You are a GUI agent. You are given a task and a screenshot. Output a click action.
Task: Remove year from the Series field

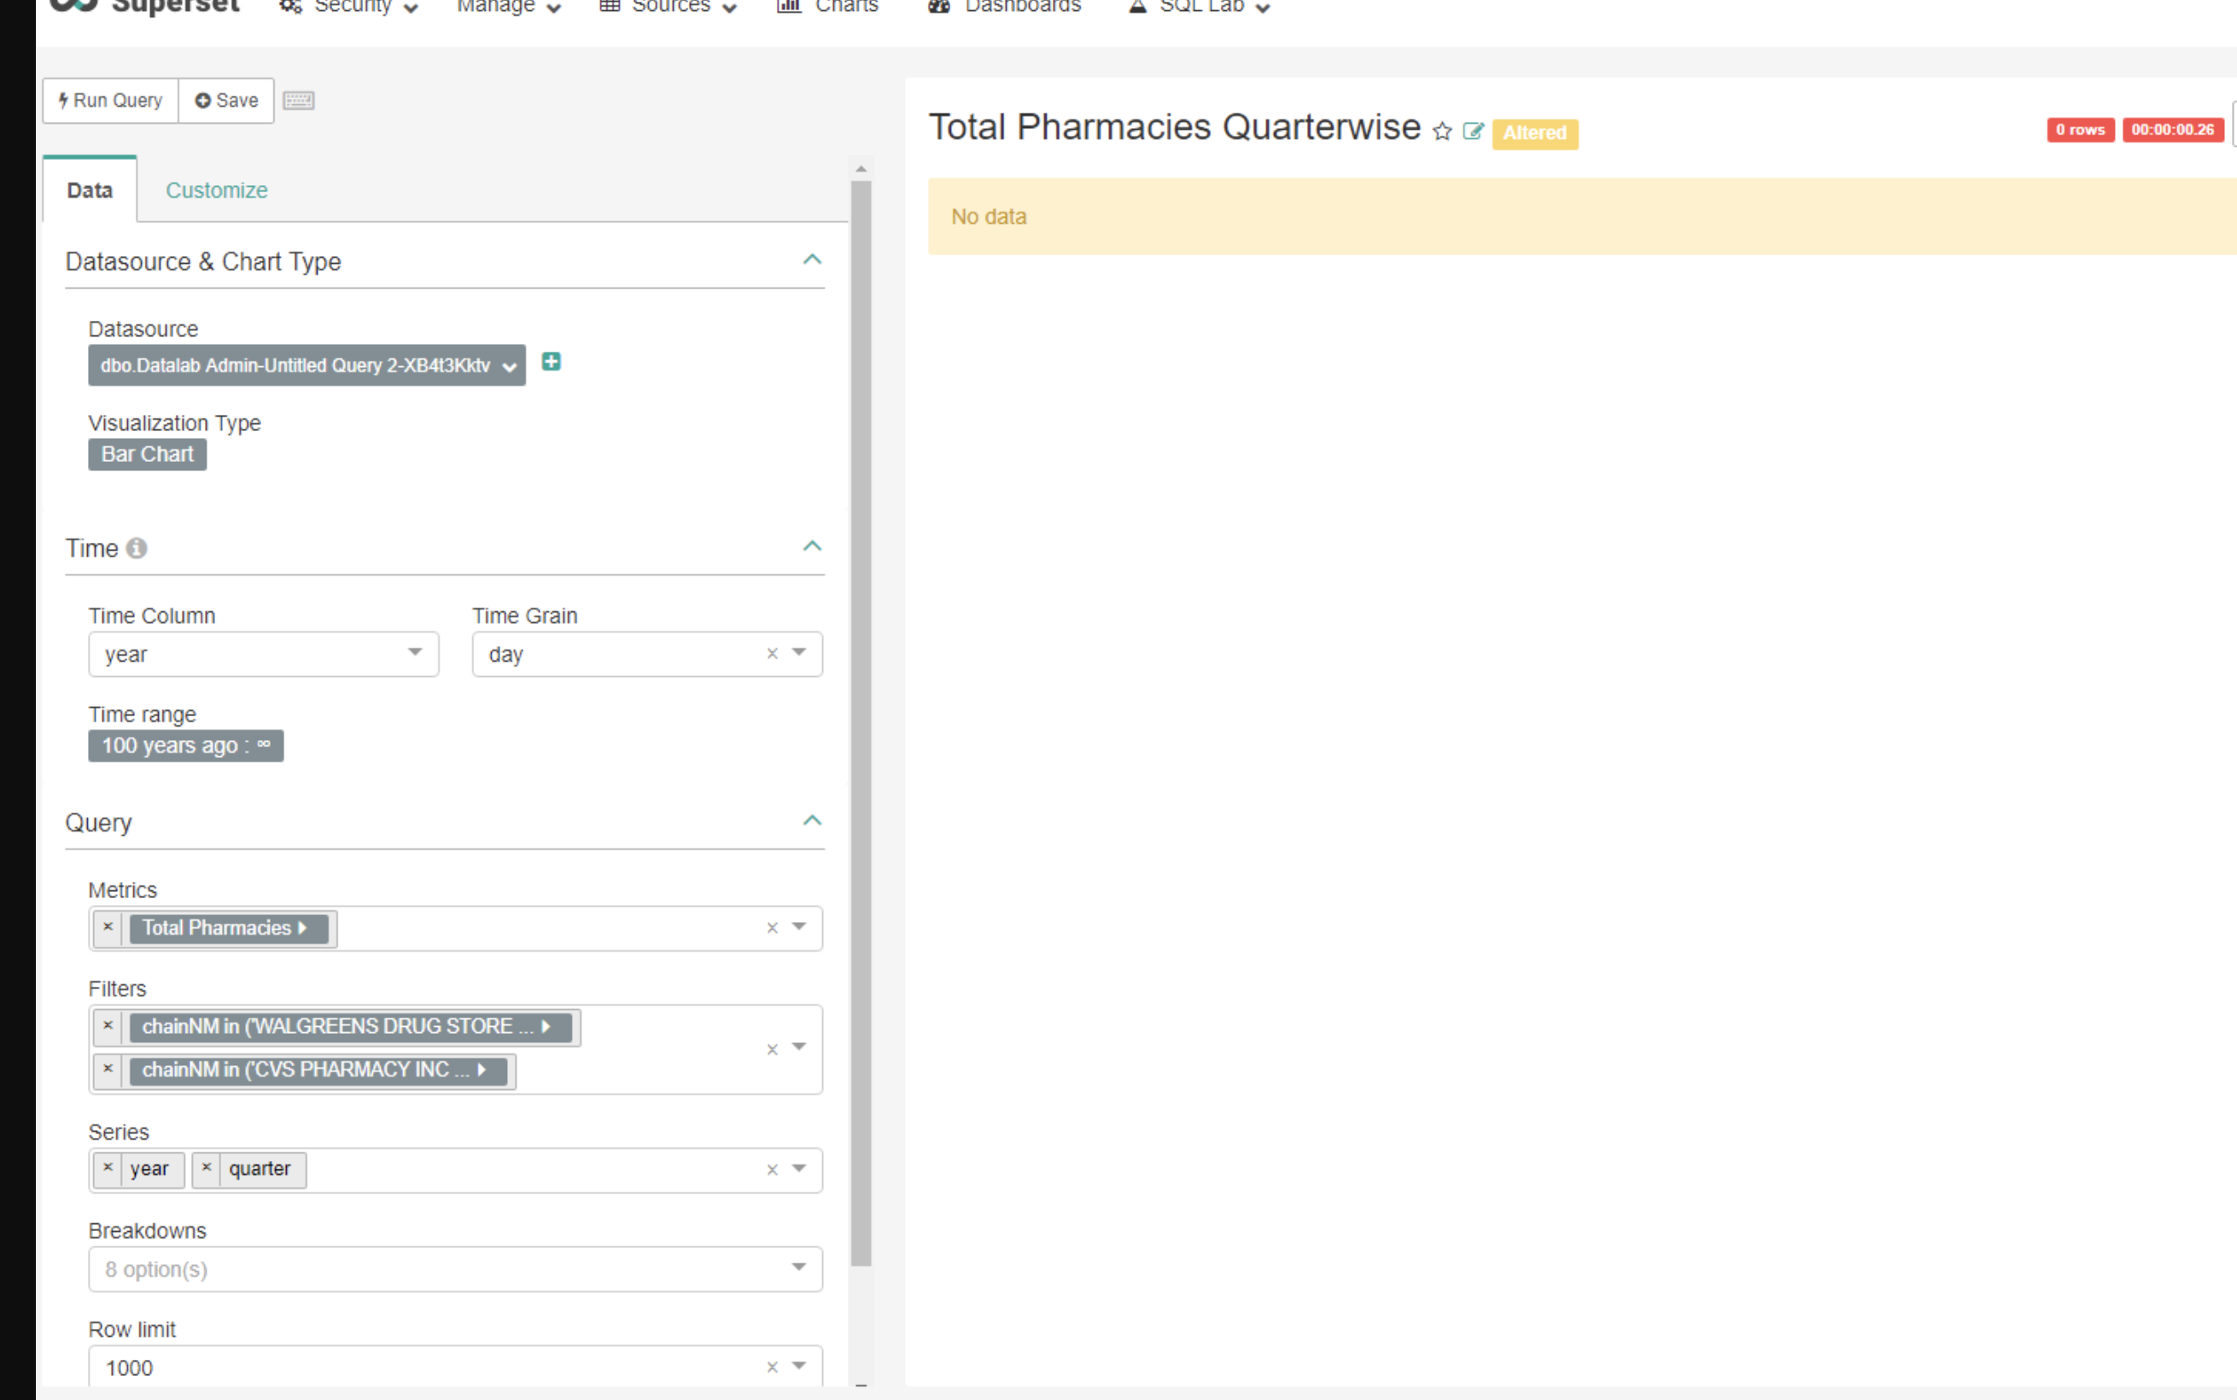pyautogui.click(x=108, y=1169)
